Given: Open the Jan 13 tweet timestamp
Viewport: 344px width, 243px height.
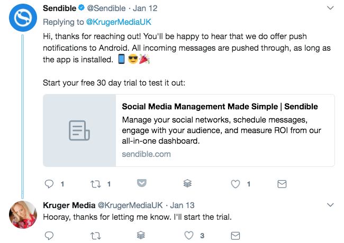Looking at the screenshot, I should pos(183,205).
